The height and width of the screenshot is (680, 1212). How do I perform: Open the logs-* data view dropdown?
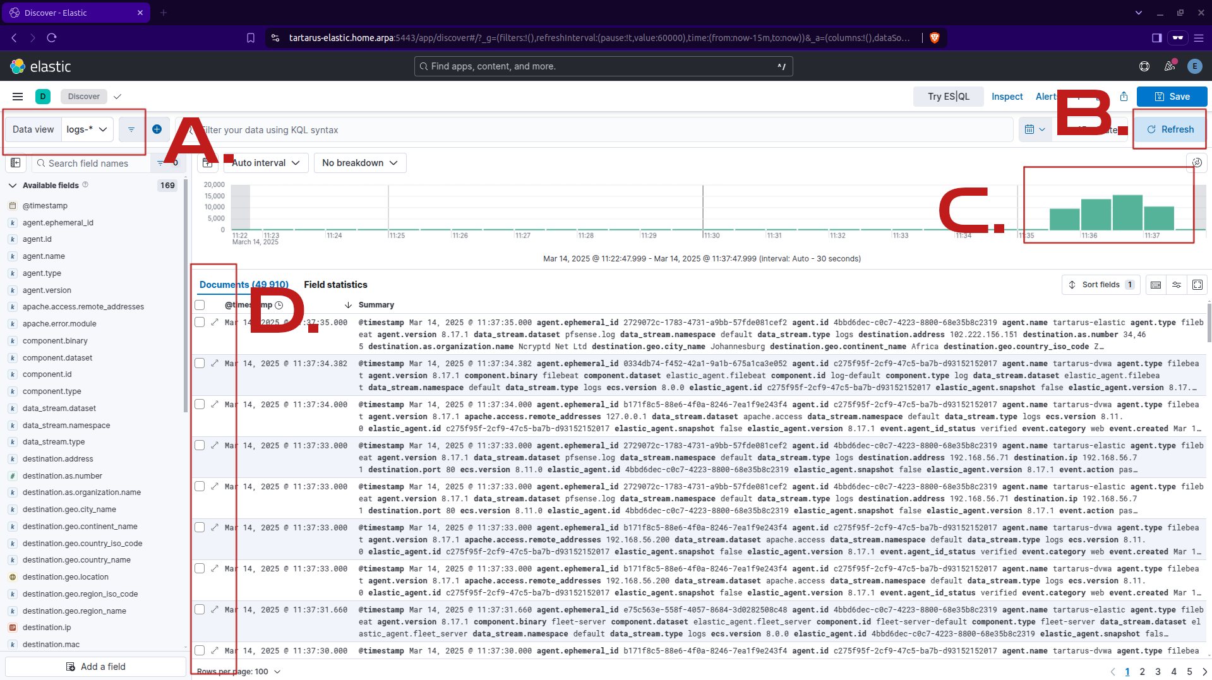pyautogui.click(x=87, y=129)
